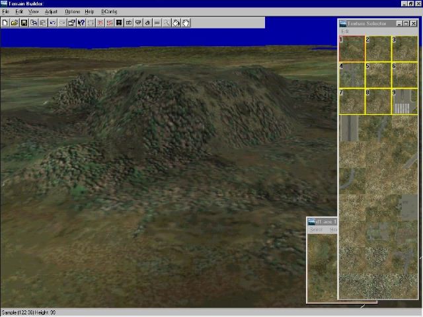Open the File menu

5,12
